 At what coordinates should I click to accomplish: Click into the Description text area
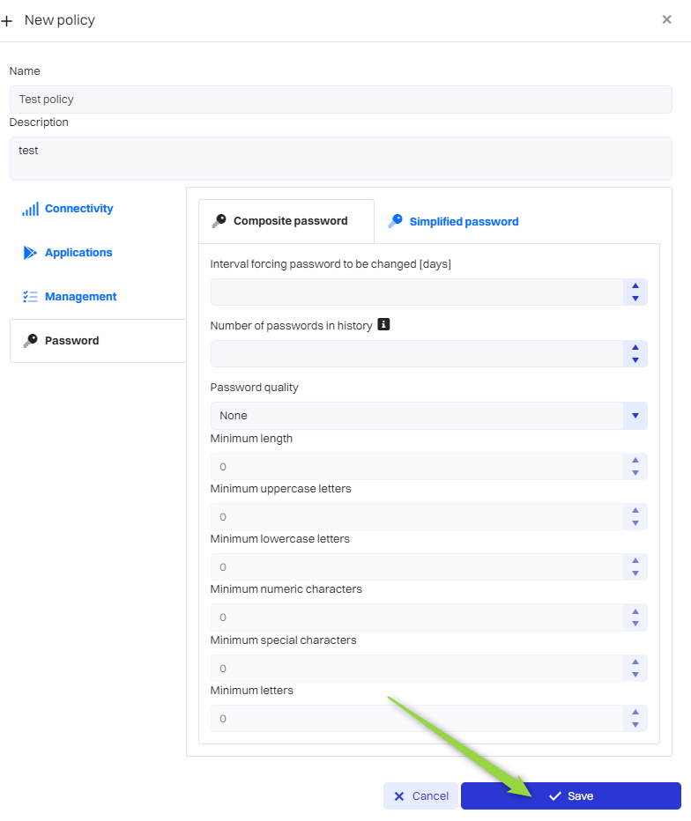340,159
